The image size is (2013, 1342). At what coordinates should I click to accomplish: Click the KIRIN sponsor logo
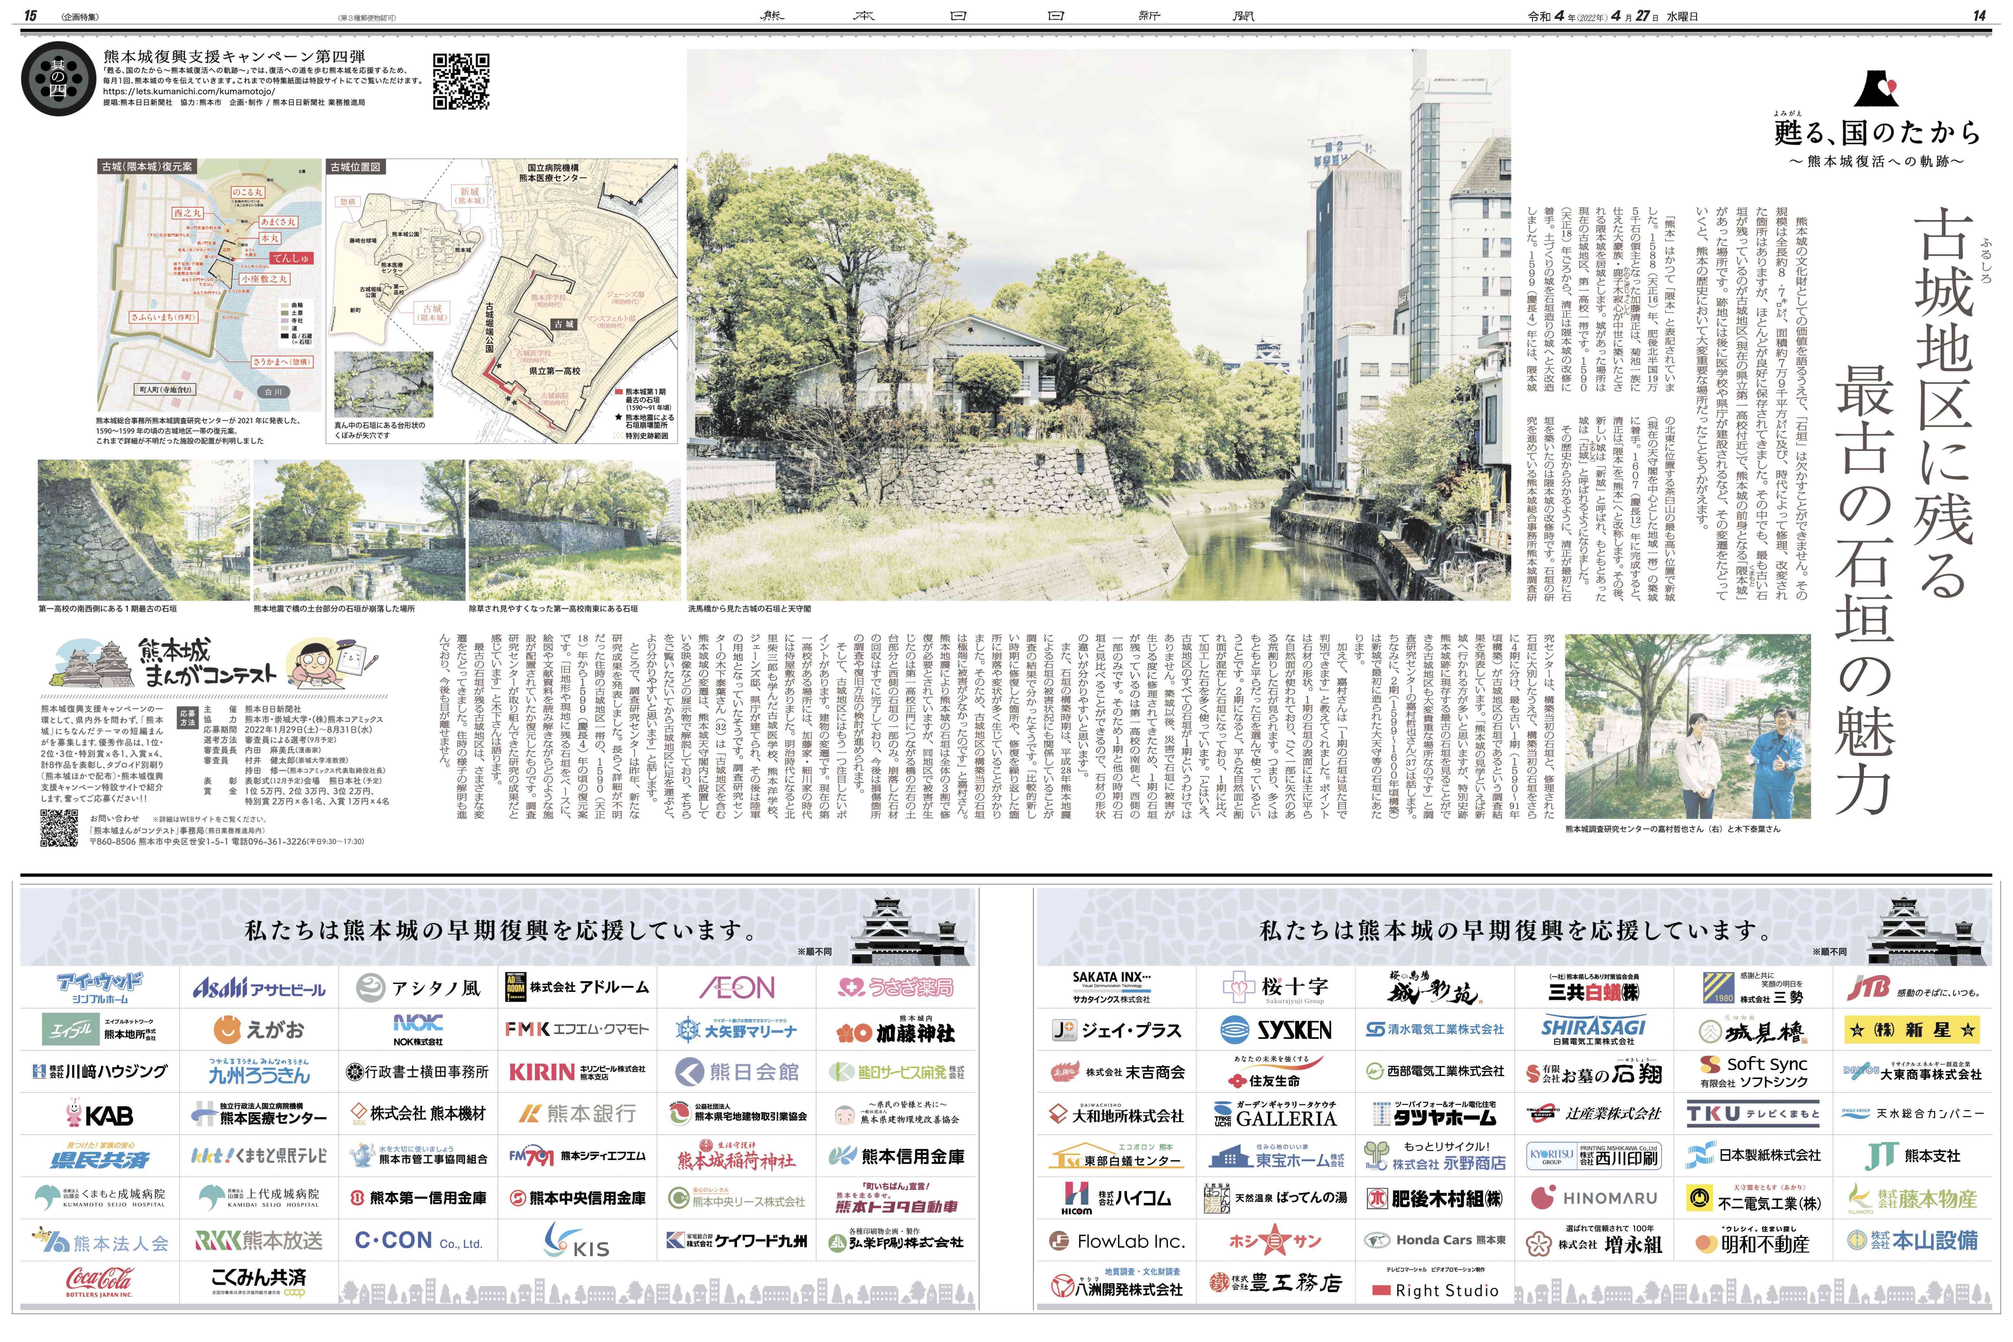click(x=578, y=1072)
